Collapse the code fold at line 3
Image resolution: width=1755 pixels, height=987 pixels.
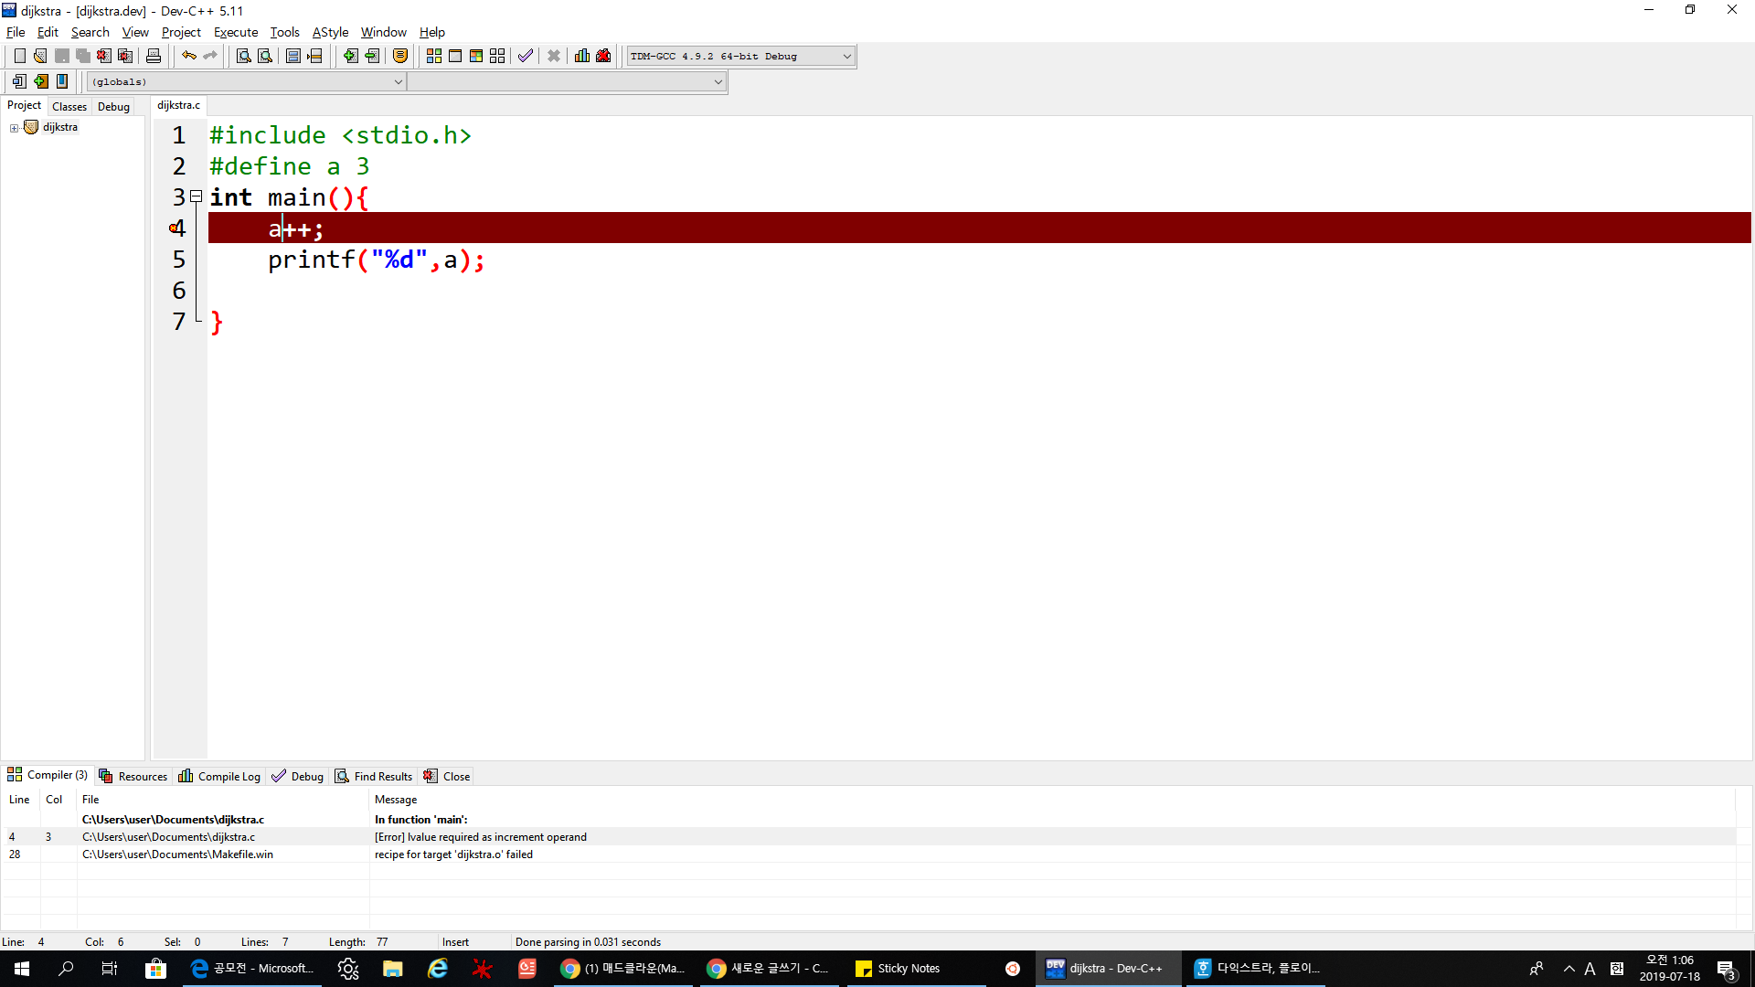coord(196,196)
